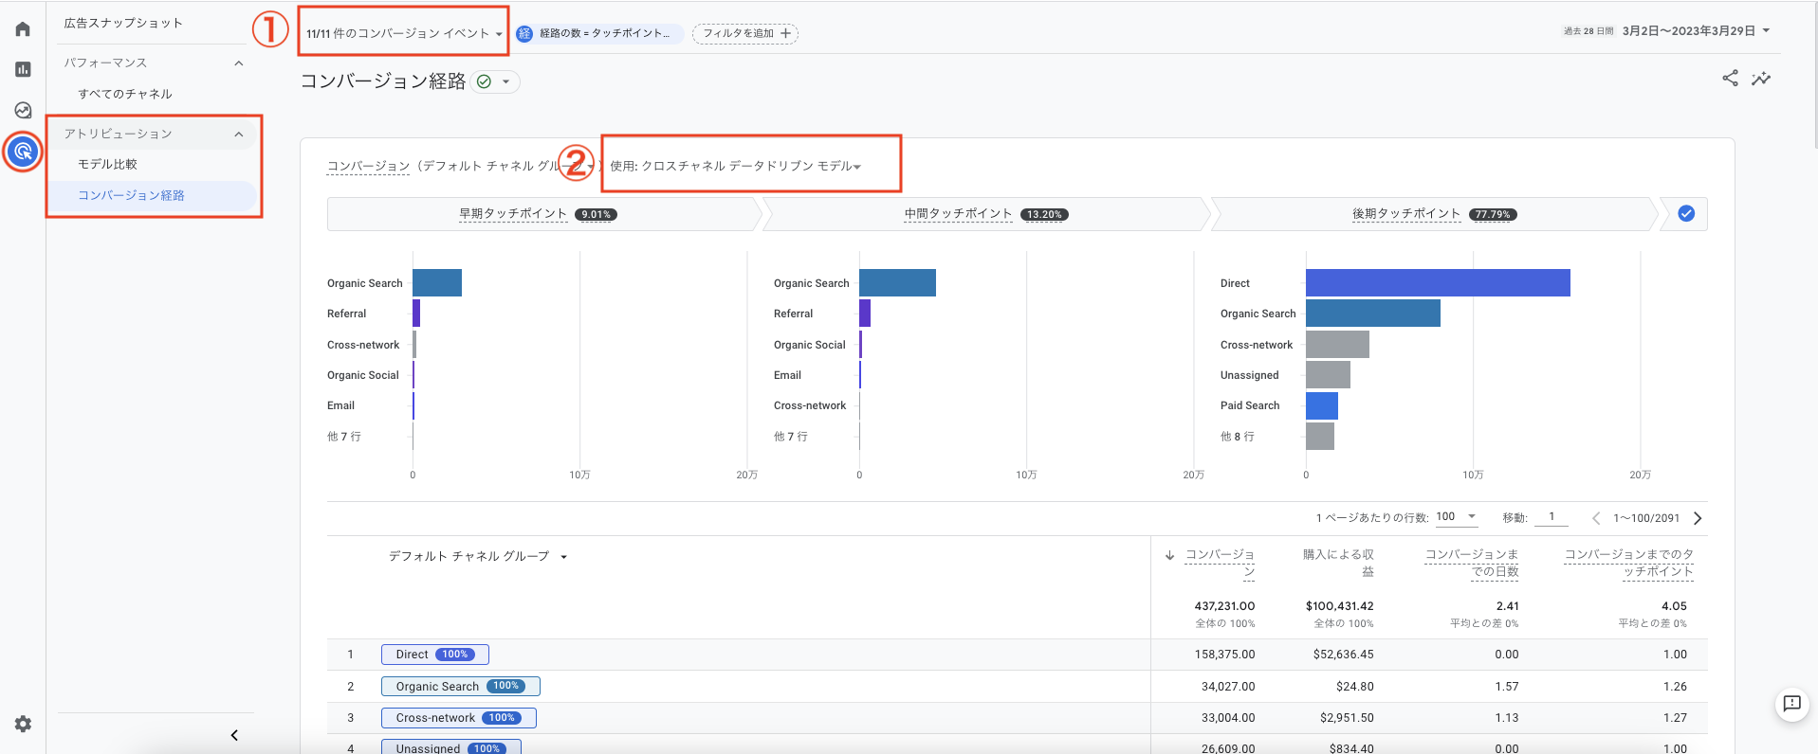Open the conversion events dropdown
The width and height of the screenshot is (1818, 754).
[404, 33]
